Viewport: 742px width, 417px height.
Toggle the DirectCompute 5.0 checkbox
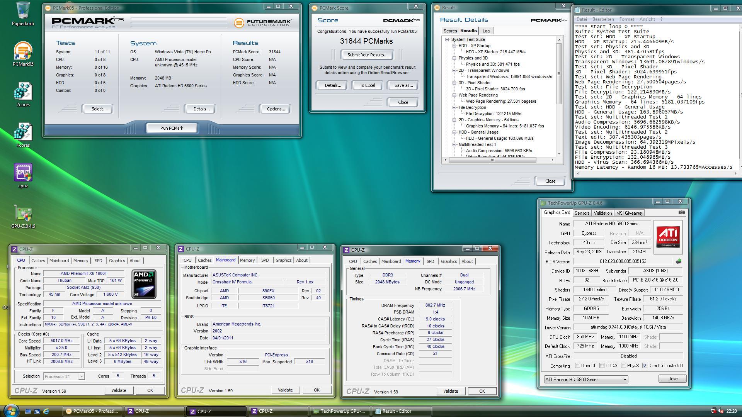[645, 366]
